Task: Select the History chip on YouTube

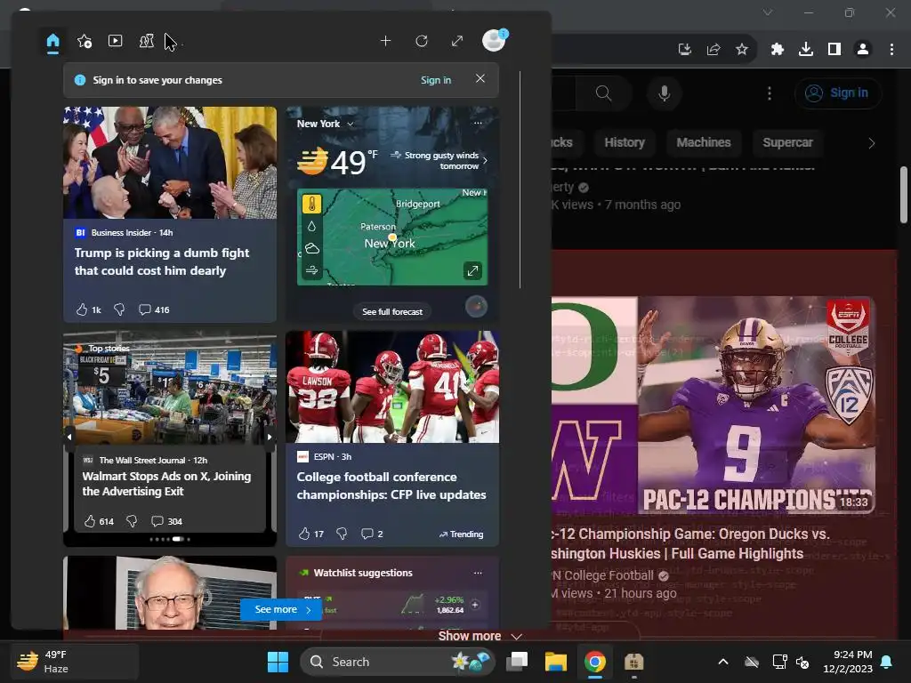Action: point(625,142)
